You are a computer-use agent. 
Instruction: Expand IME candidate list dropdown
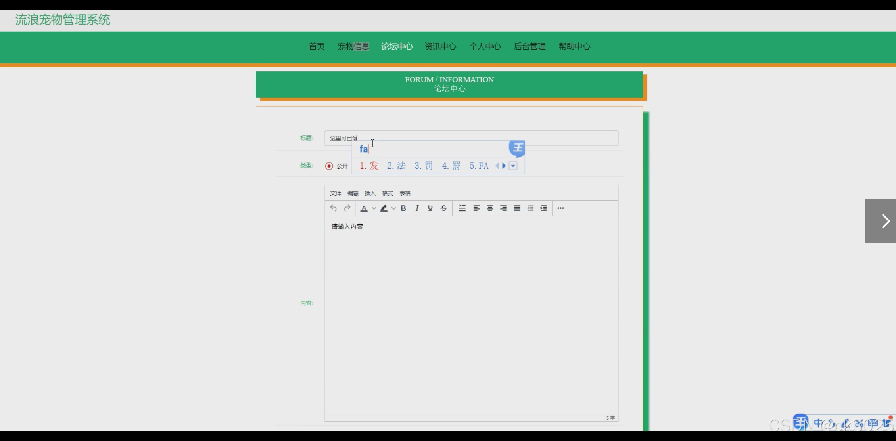513,166
